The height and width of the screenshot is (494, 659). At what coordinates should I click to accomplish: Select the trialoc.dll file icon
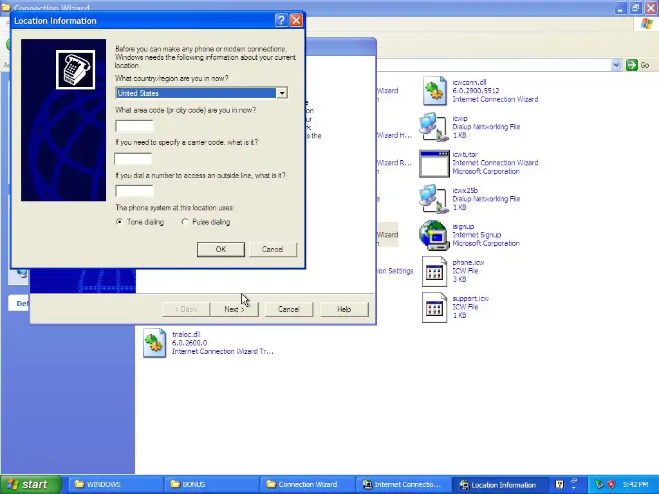pyautogui.click(x=154, y=343)
